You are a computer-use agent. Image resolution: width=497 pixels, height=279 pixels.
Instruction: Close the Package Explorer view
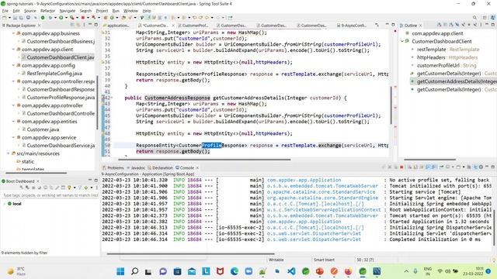pos(40,26)
